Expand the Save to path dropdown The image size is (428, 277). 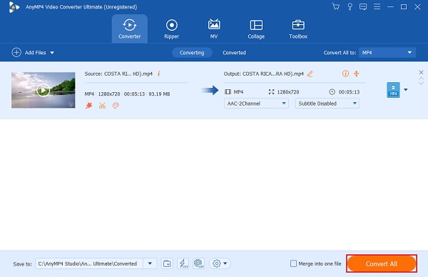point(150,263)
